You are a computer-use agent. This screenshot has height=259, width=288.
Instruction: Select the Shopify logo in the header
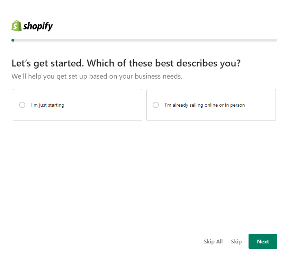click(32, 26)
